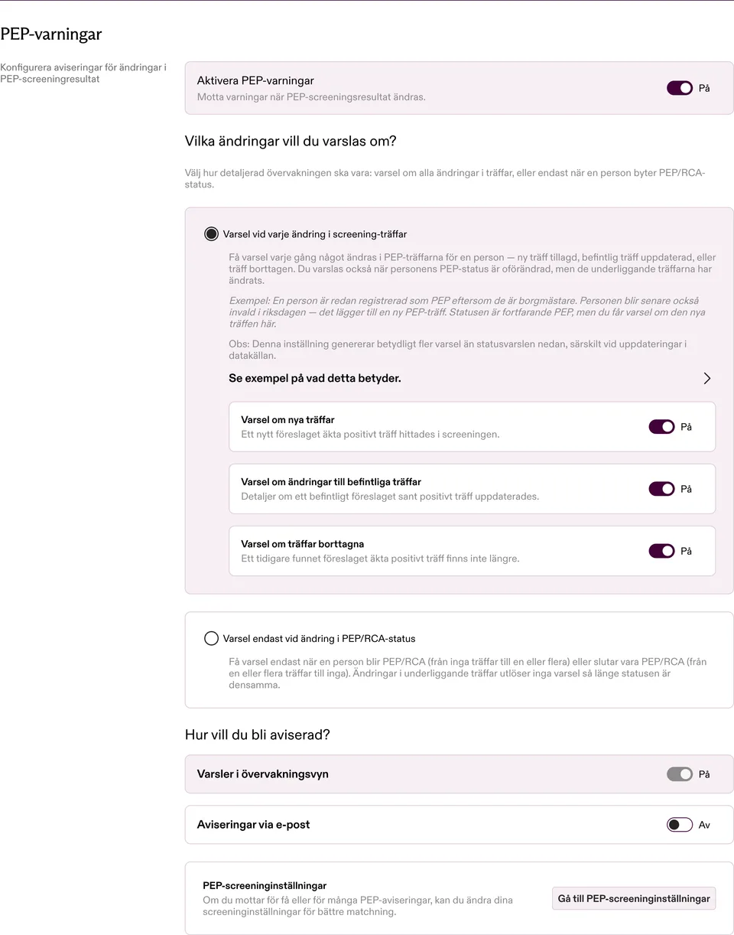Image resolution: width=734 pixels, height=935 pixels.
Task: Enable Aviseringar via e-post switch
Action: [x=680, y=825]
